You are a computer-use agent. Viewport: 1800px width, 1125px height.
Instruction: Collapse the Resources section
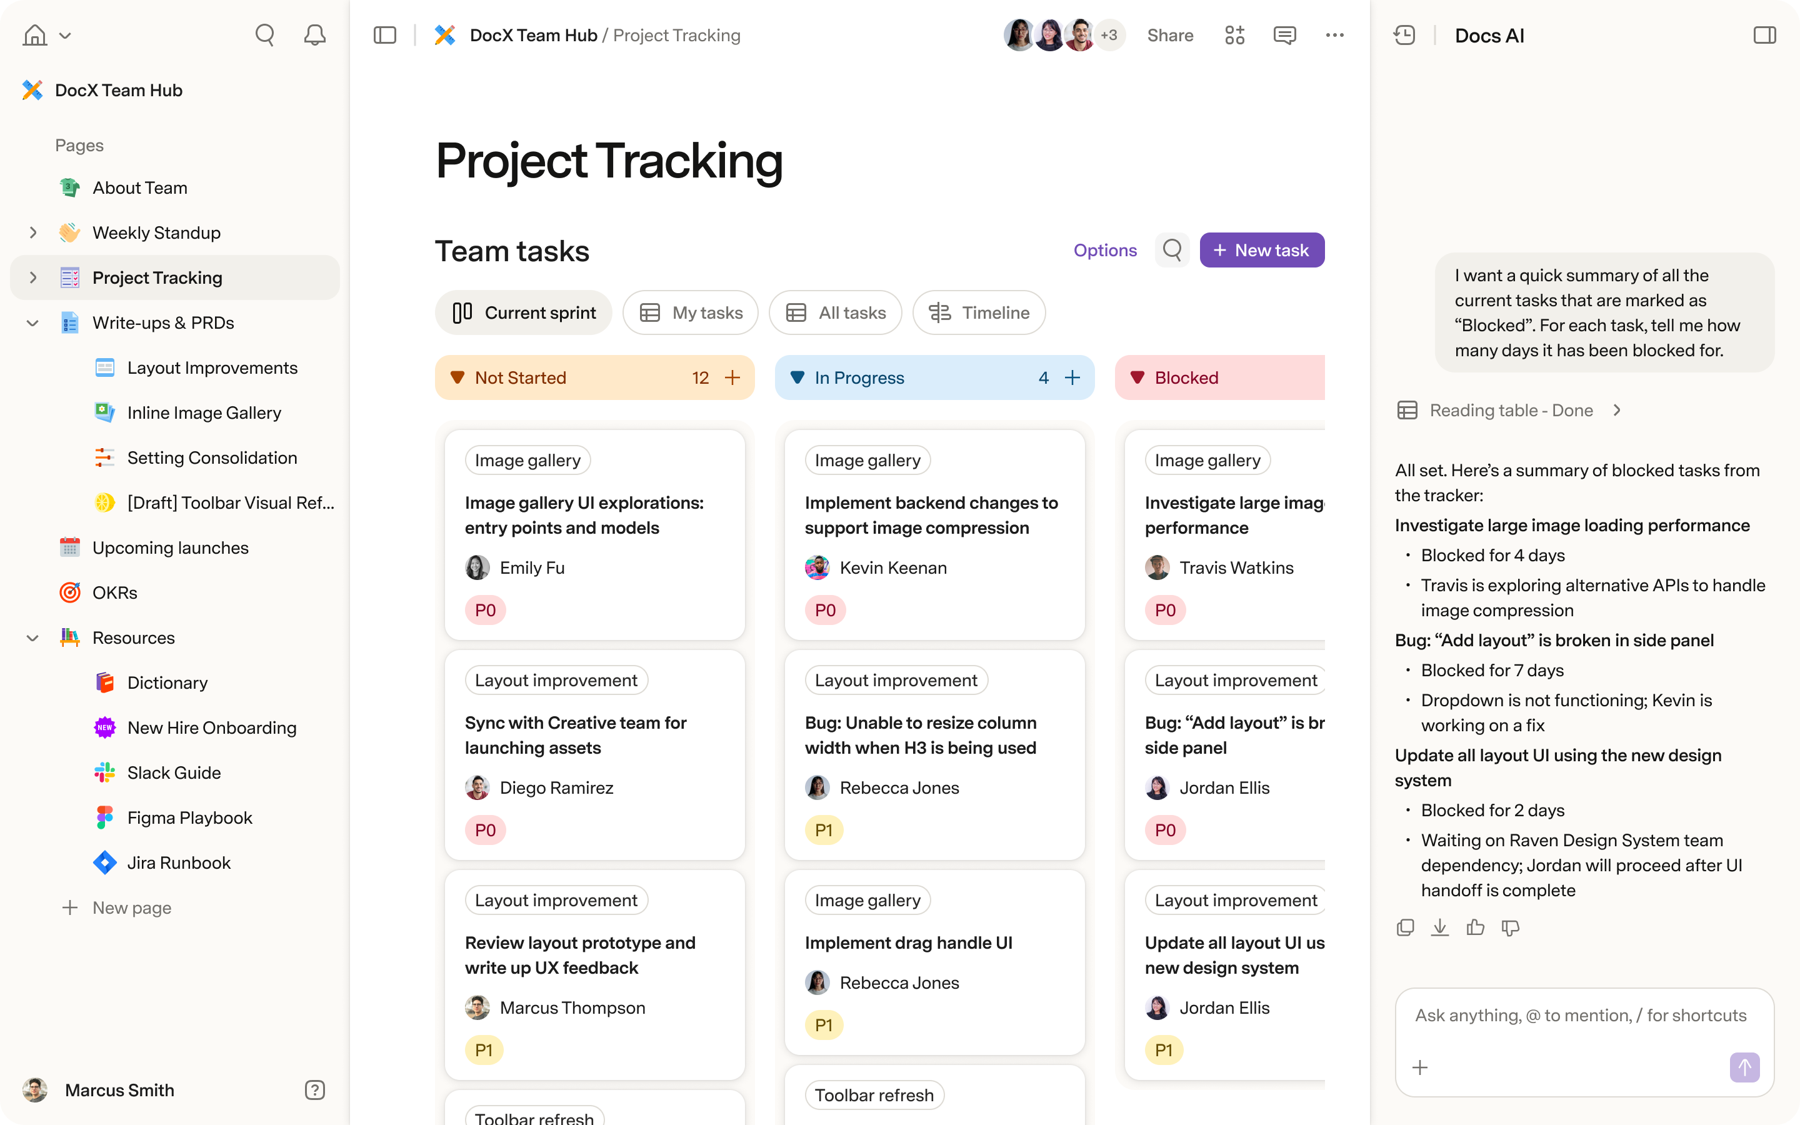click(x=32, y=637)
